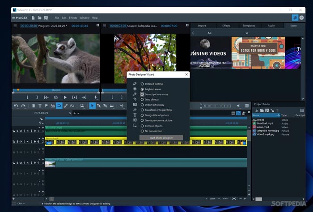Play the program monitor video
The height and width of the screenshot is (212, 313).
coord(65,98)
